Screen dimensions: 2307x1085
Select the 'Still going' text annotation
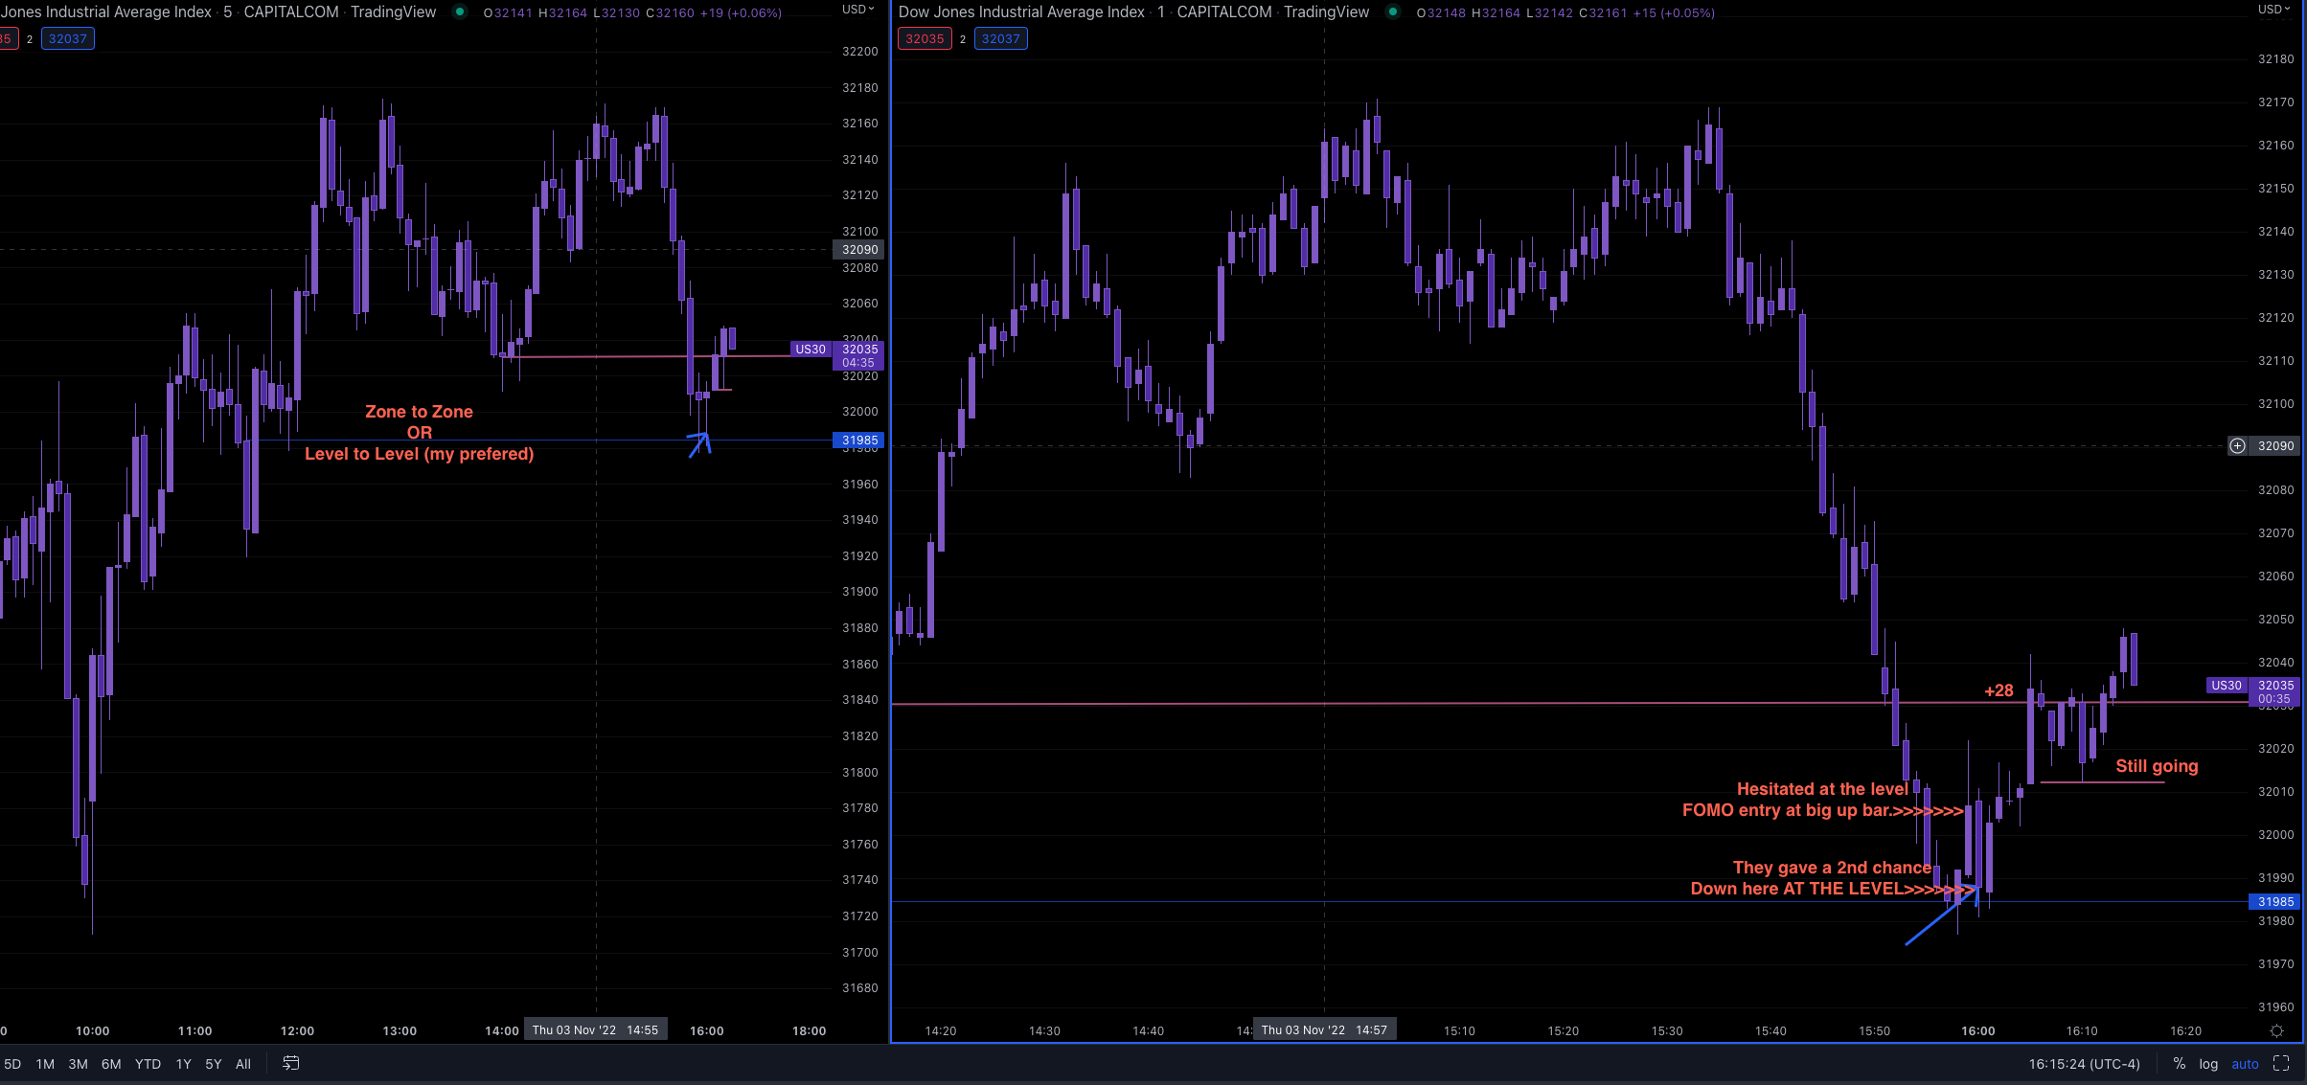tap(2157, 765)
